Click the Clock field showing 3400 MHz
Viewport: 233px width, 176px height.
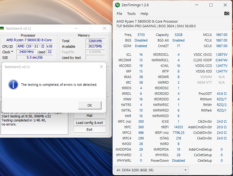click(26, 52)
